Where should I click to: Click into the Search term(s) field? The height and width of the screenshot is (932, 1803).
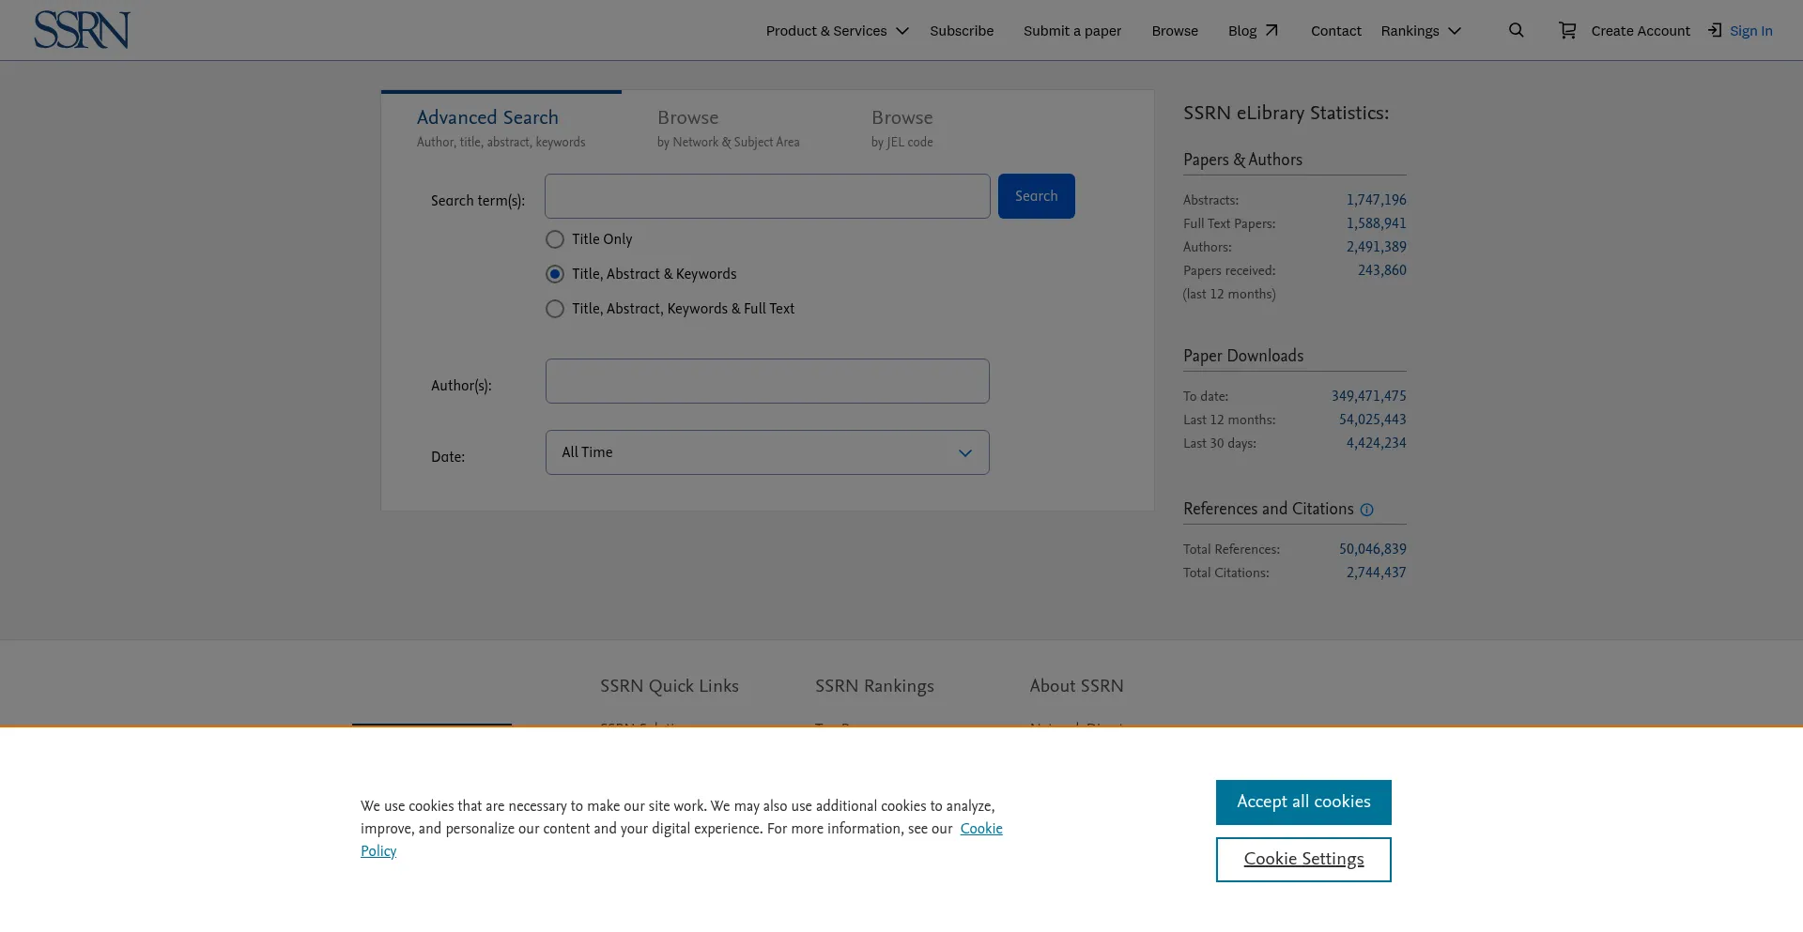(766, 196)
